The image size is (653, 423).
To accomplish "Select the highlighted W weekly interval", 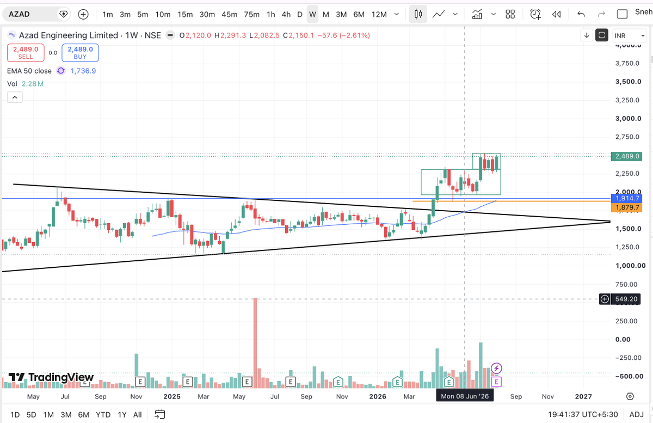I will (x=312, y=14).
